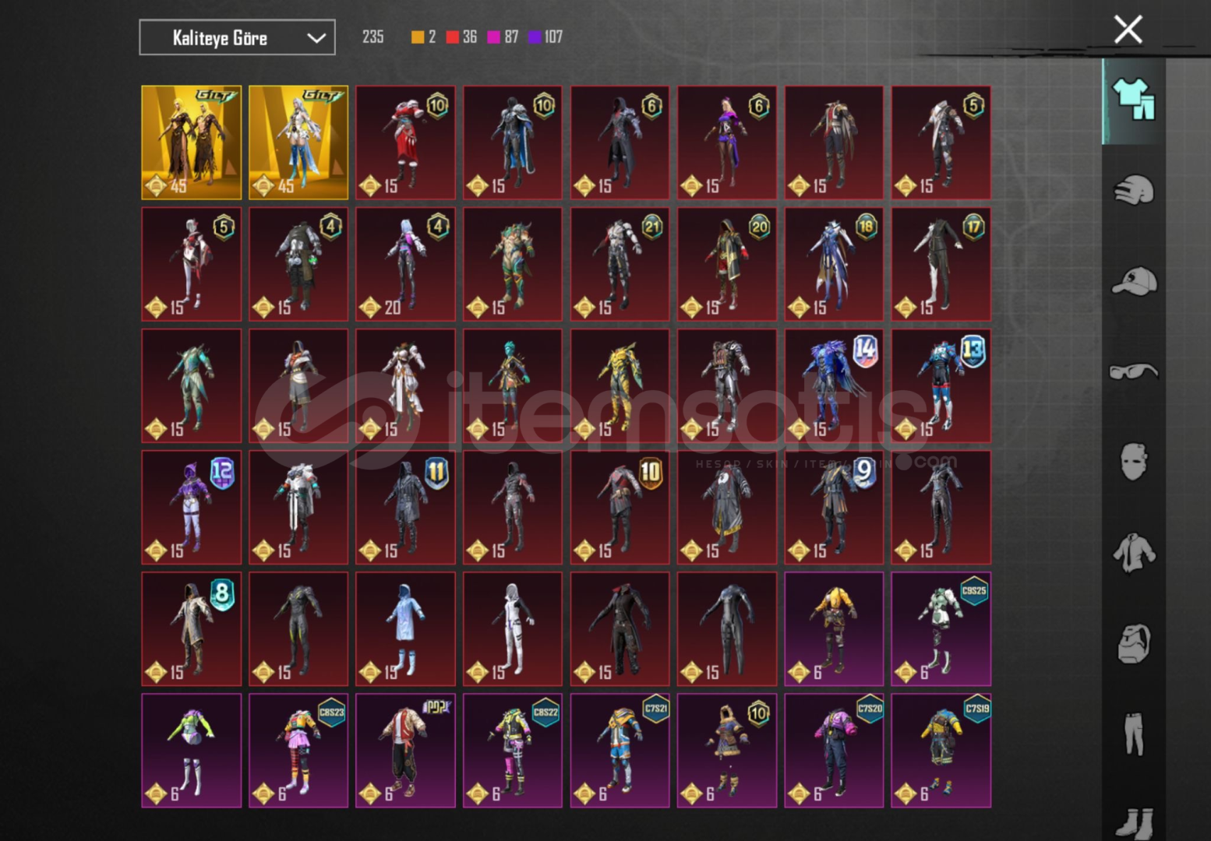
Task: Select the yellow jacket outfit on purple tile
Action: pos(834,628)
